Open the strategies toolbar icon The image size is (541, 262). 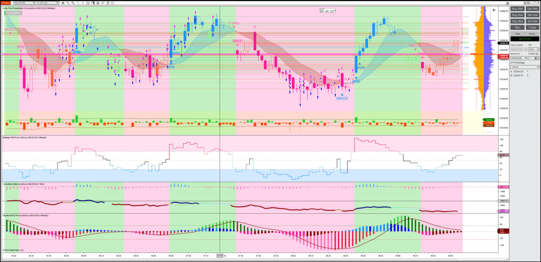click(103, 3)
